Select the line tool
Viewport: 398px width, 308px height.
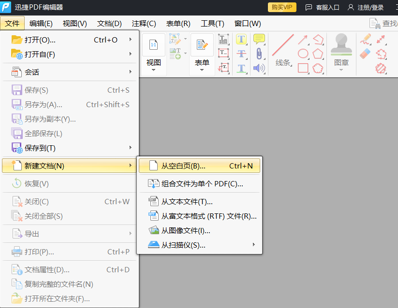point(283,45)
